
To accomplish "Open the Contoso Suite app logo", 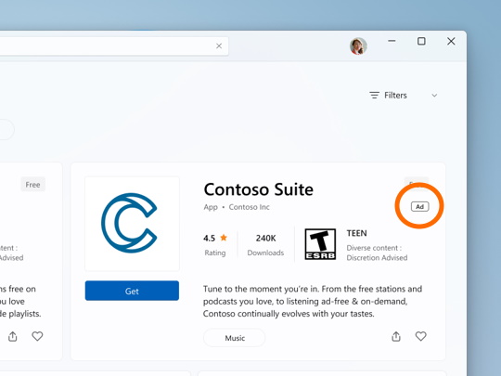I will pos(132,224).
